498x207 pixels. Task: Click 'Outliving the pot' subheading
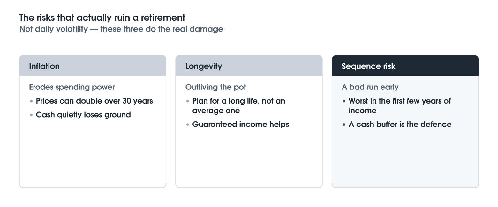pos(216,87)
